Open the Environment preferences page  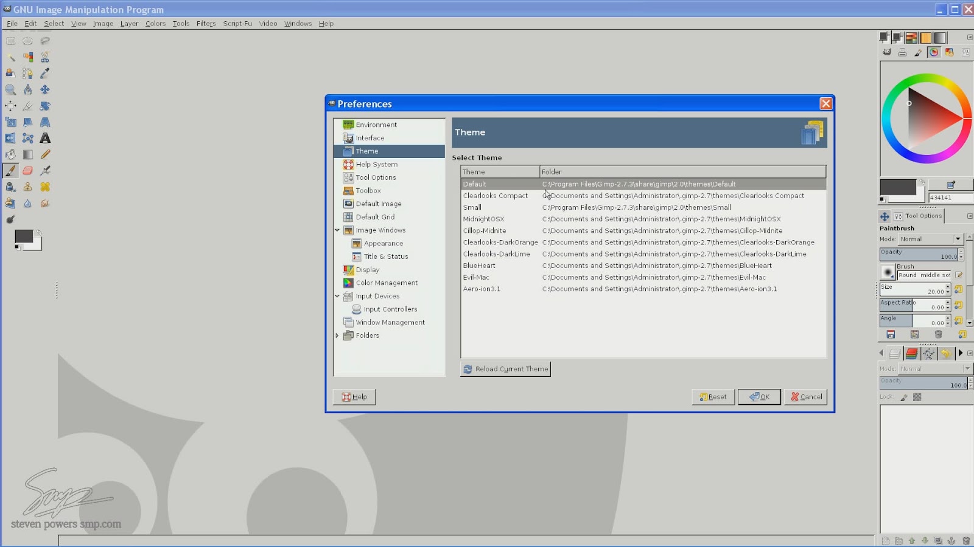pos(376,125)
